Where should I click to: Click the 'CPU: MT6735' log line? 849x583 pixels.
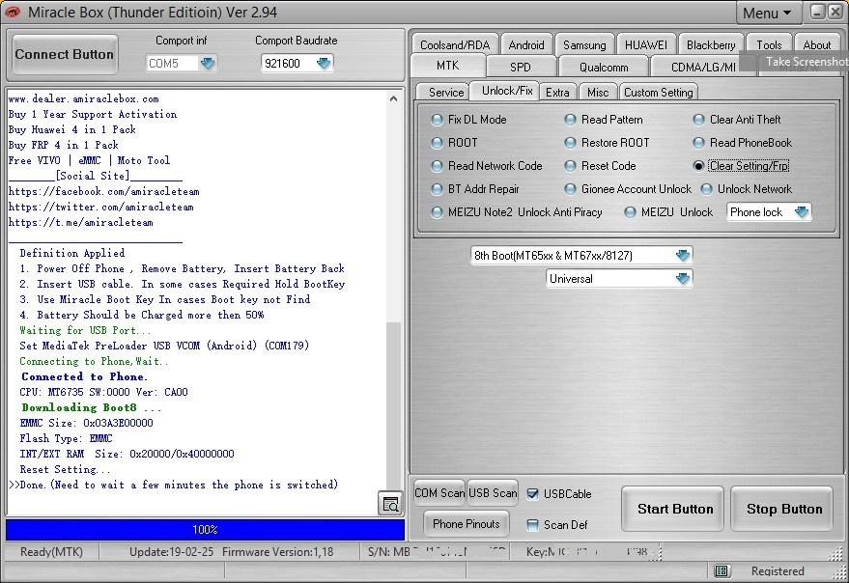click(104, 393)
